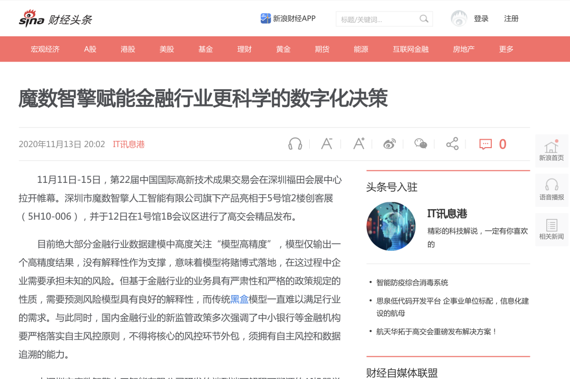The height and width of the screenshot is (379, 570).
Task: Click 相关新闻 sidebar icon
Action: click(552, 230)
